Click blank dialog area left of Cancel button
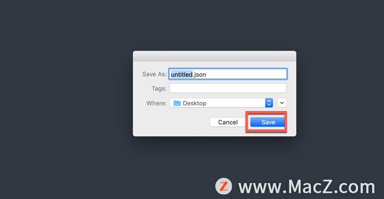Screen dimensions: 384x199 [x=172, y=122]
